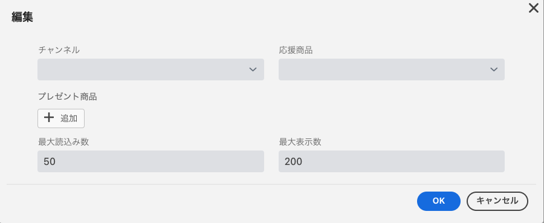Click the 応援商品 field label
The width and height of the screenshot is (544, 223).
pyautogui.click(x=296, y=50)
